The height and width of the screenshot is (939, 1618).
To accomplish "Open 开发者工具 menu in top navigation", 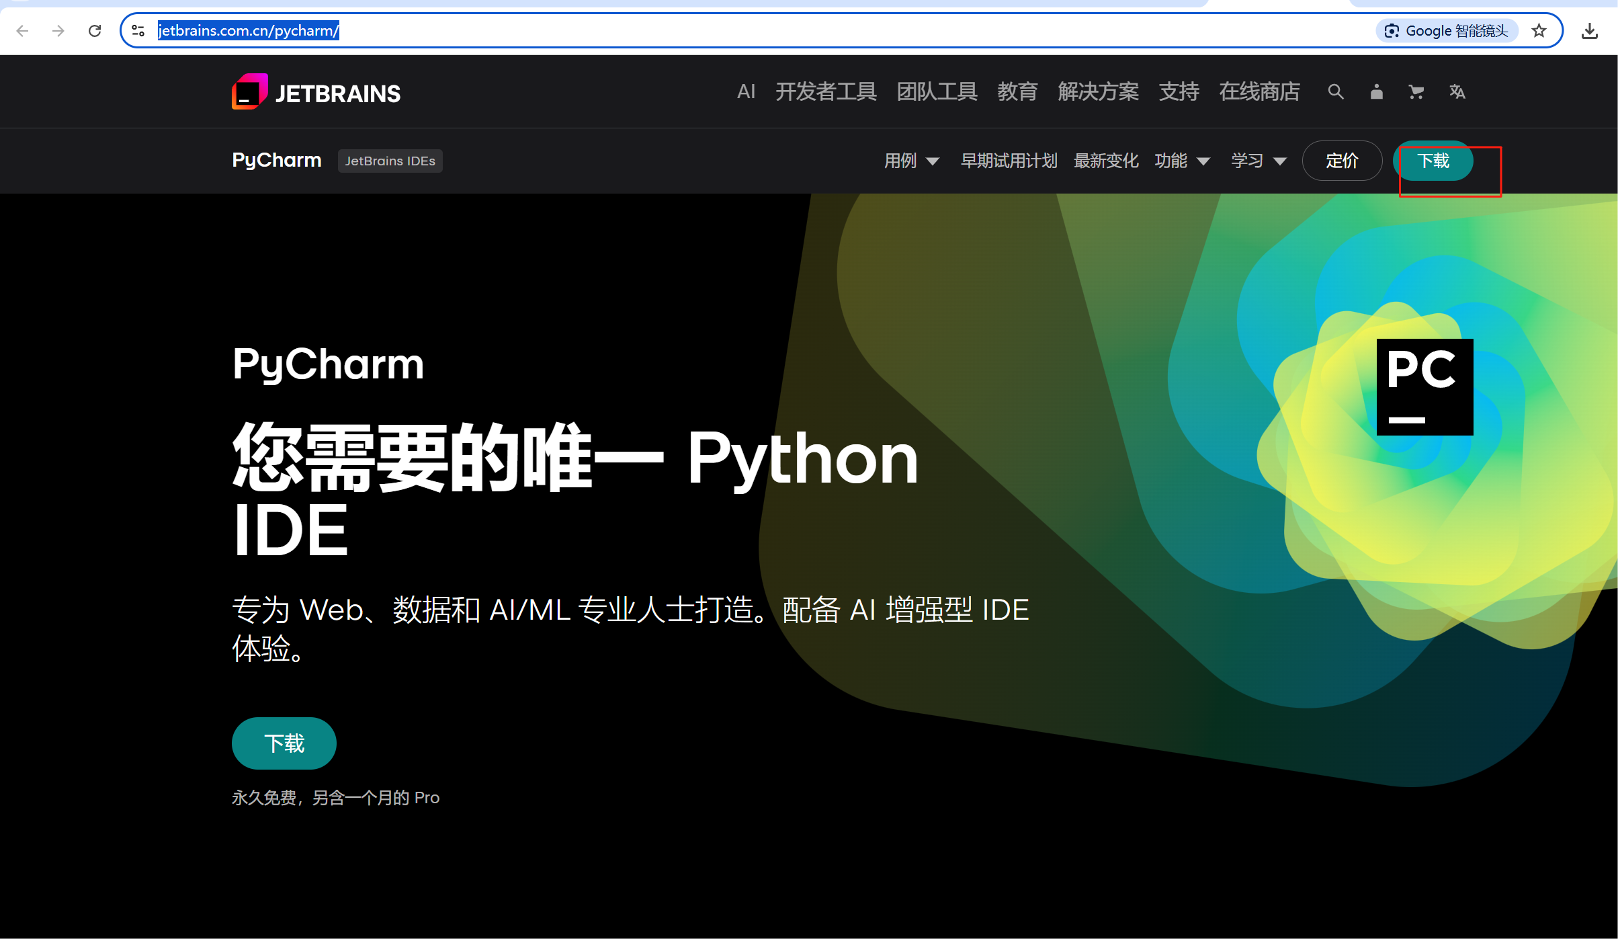I will click(x=826, y=92).
